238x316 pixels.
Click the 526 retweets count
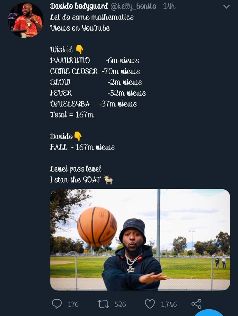(120, 304)
